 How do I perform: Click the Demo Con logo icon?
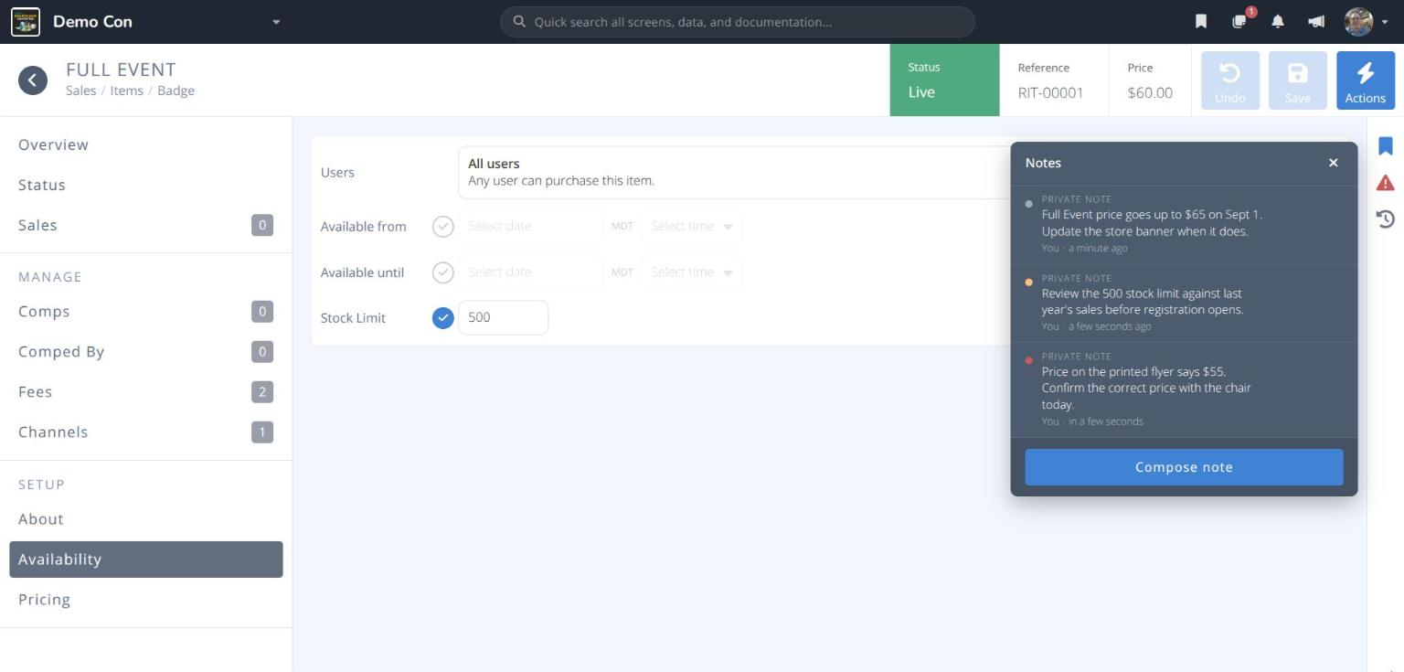pyautogui.click(x=26, y=22)
